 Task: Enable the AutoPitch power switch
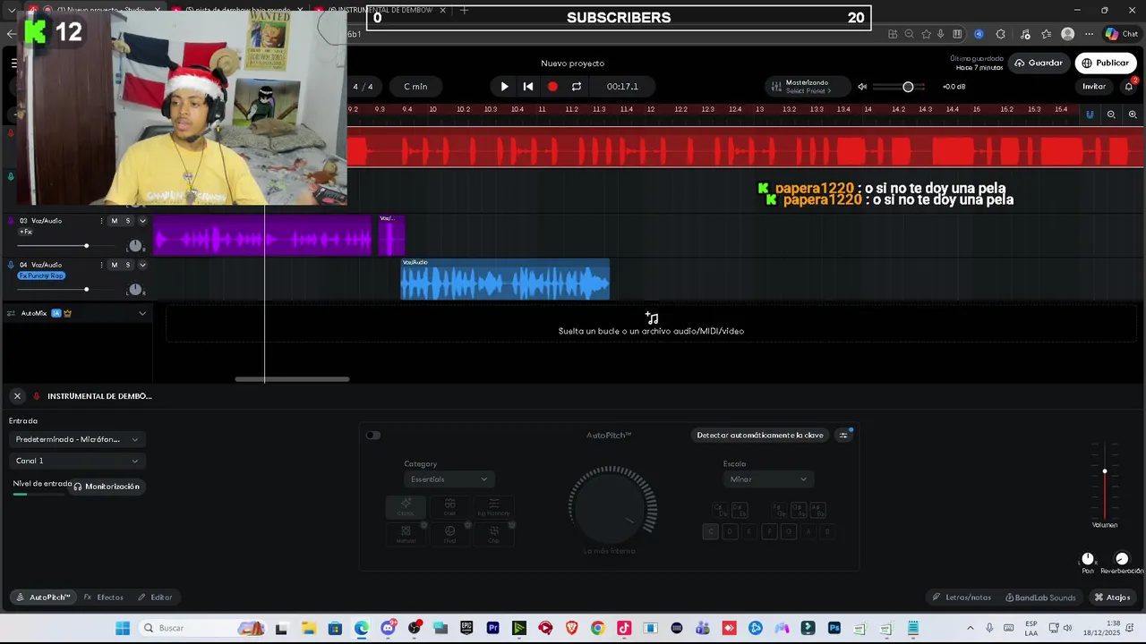click(373, 436)
